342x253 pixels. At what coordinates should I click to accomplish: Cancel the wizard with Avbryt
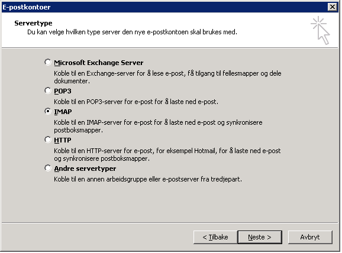coord(310,237)
